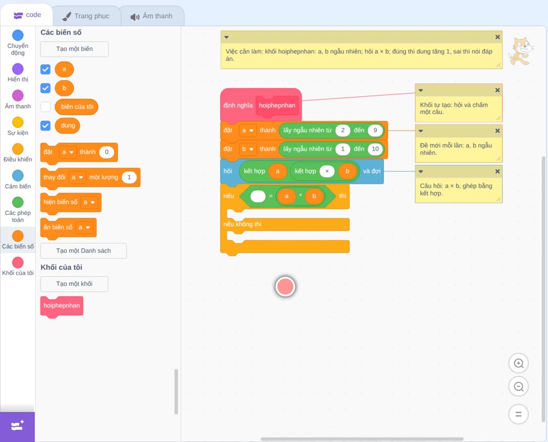548x442 pixels.
Task: Click the Tạo một khối button
Action: [x=75, y=284]
